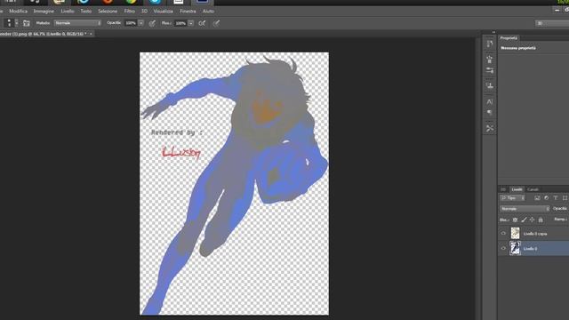
Task: Click the Livello 0 copia layer thumbnail
Action: (516, 233)
